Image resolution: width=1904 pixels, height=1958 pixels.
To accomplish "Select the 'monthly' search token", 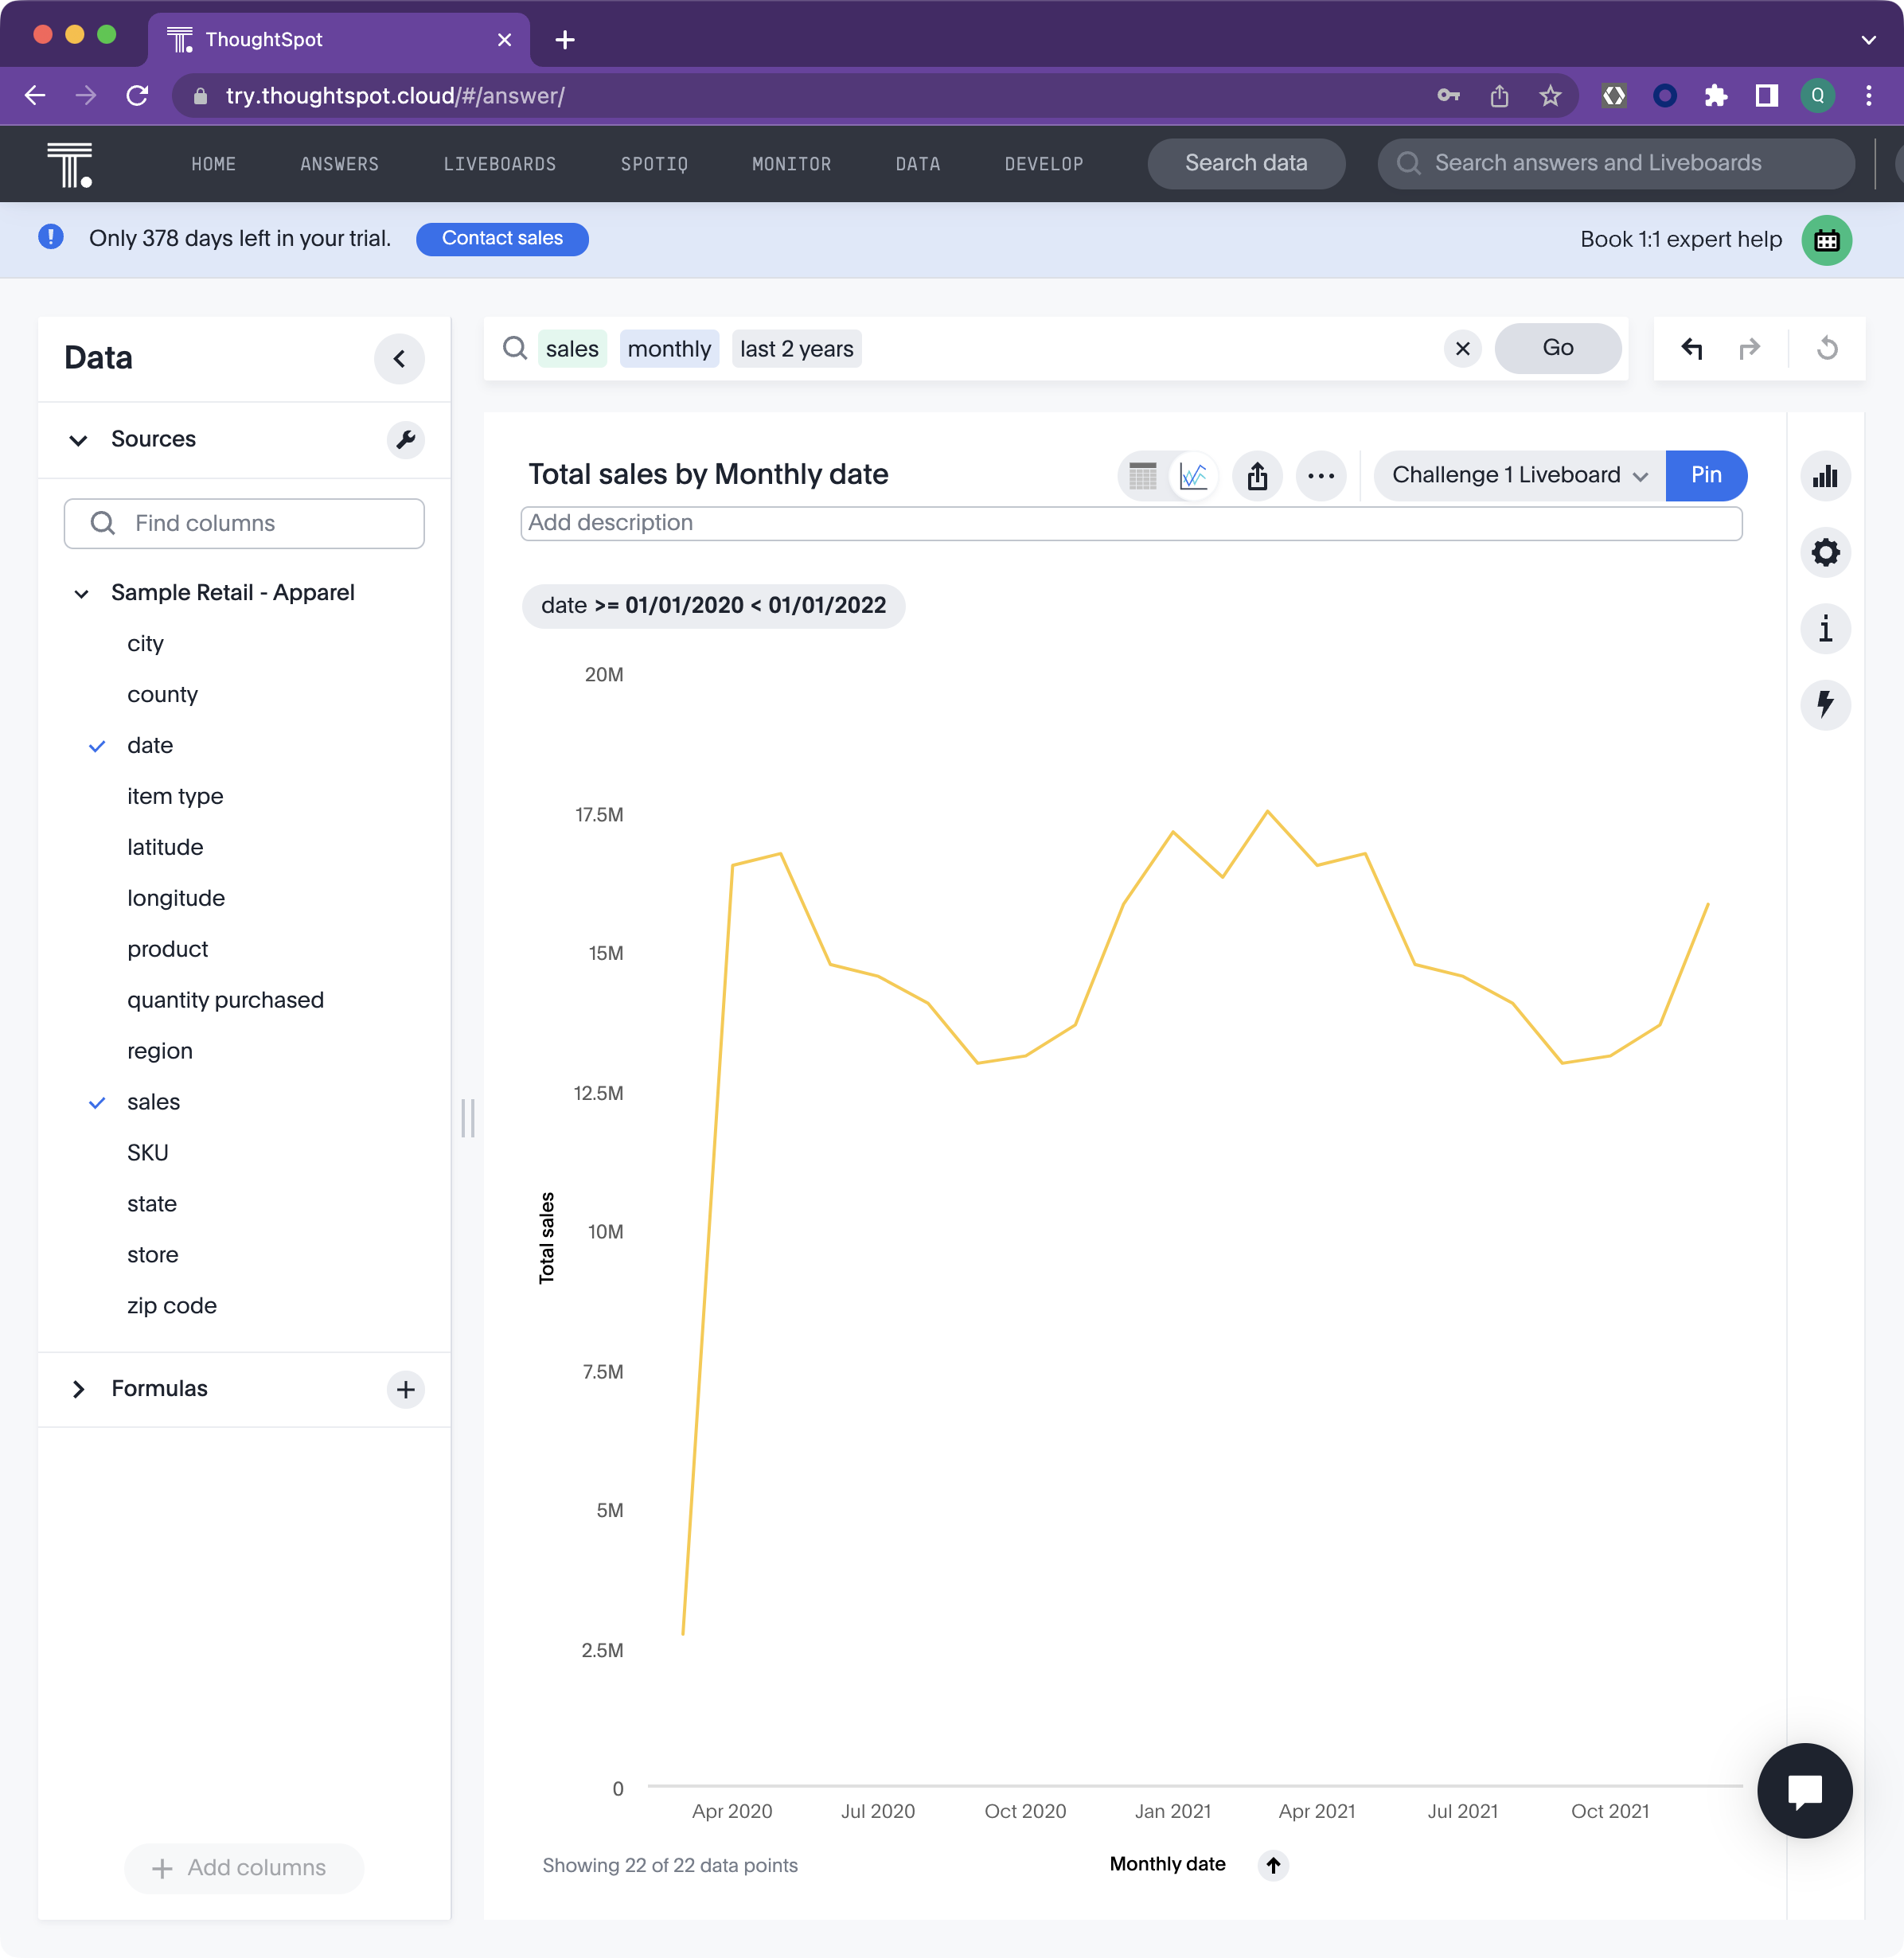I will (669, 349).
